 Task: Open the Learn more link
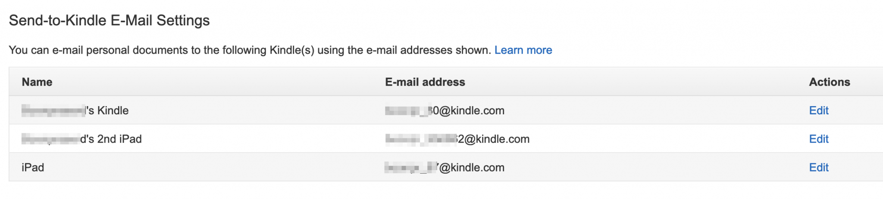pyautogui.click(x=523, y=50)
